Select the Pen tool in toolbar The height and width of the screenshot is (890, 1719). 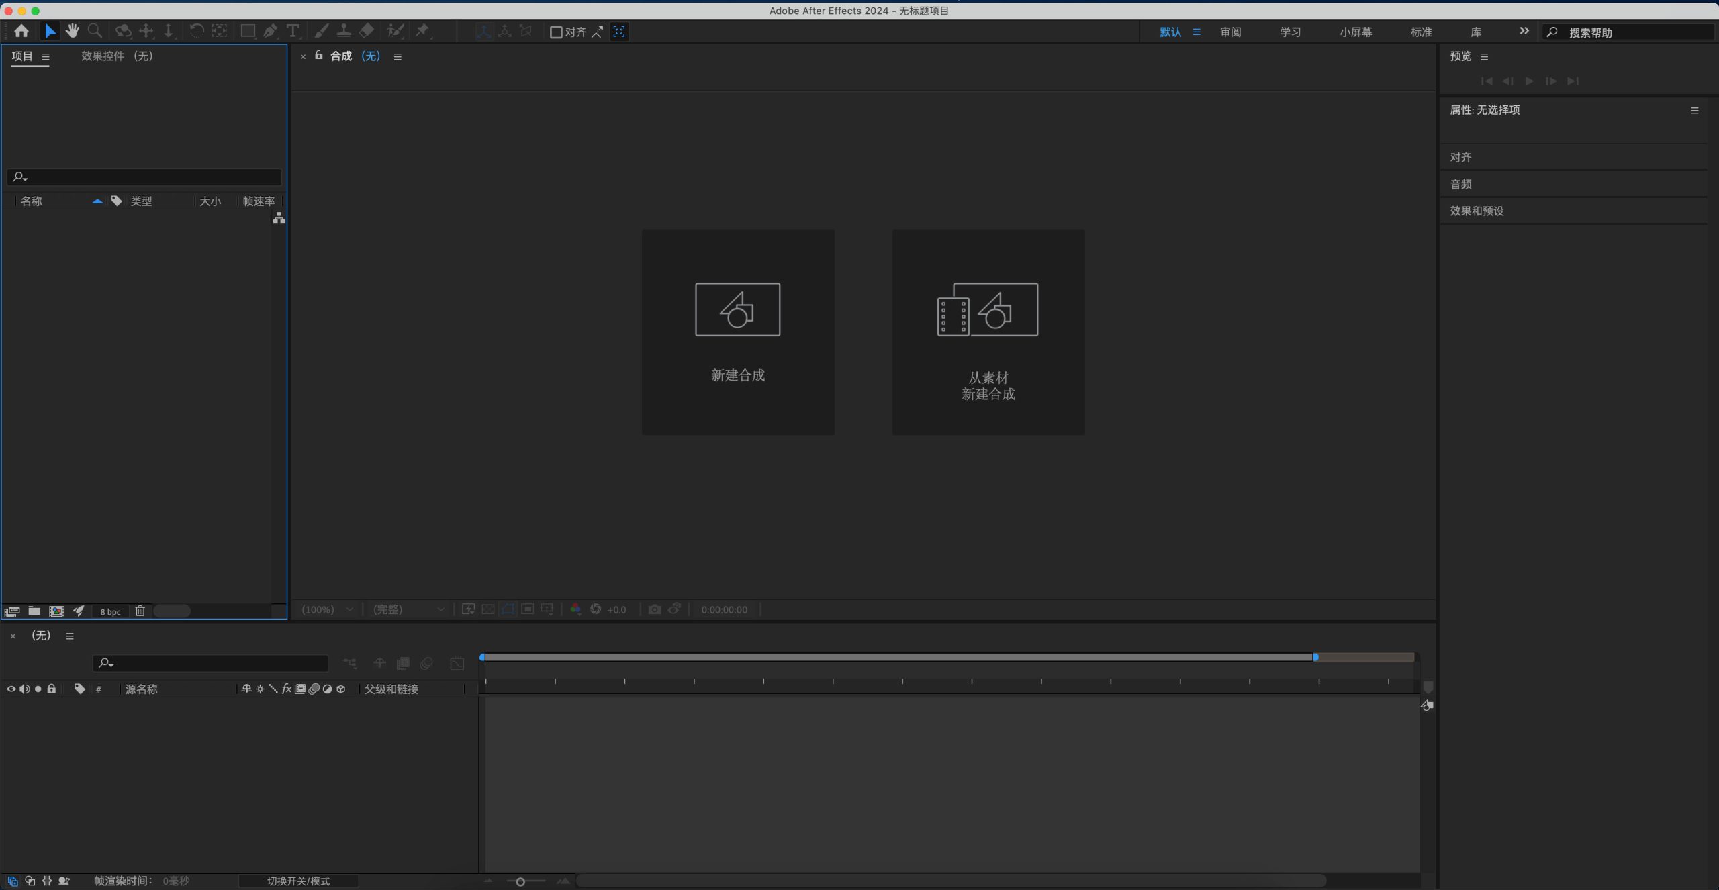270,31
